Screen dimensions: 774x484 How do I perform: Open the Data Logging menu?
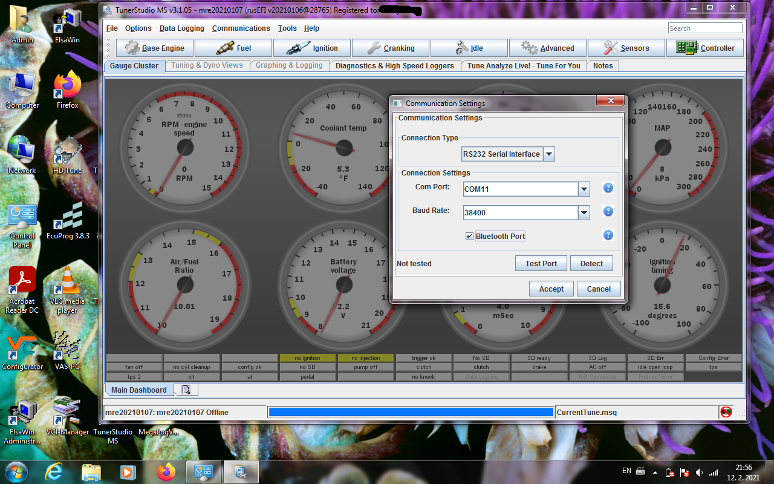(182, 28)
